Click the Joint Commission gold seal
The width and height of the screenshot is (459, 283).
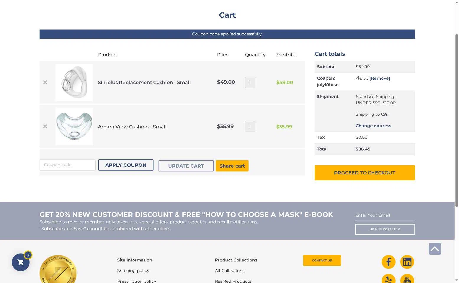pos(58,269)
